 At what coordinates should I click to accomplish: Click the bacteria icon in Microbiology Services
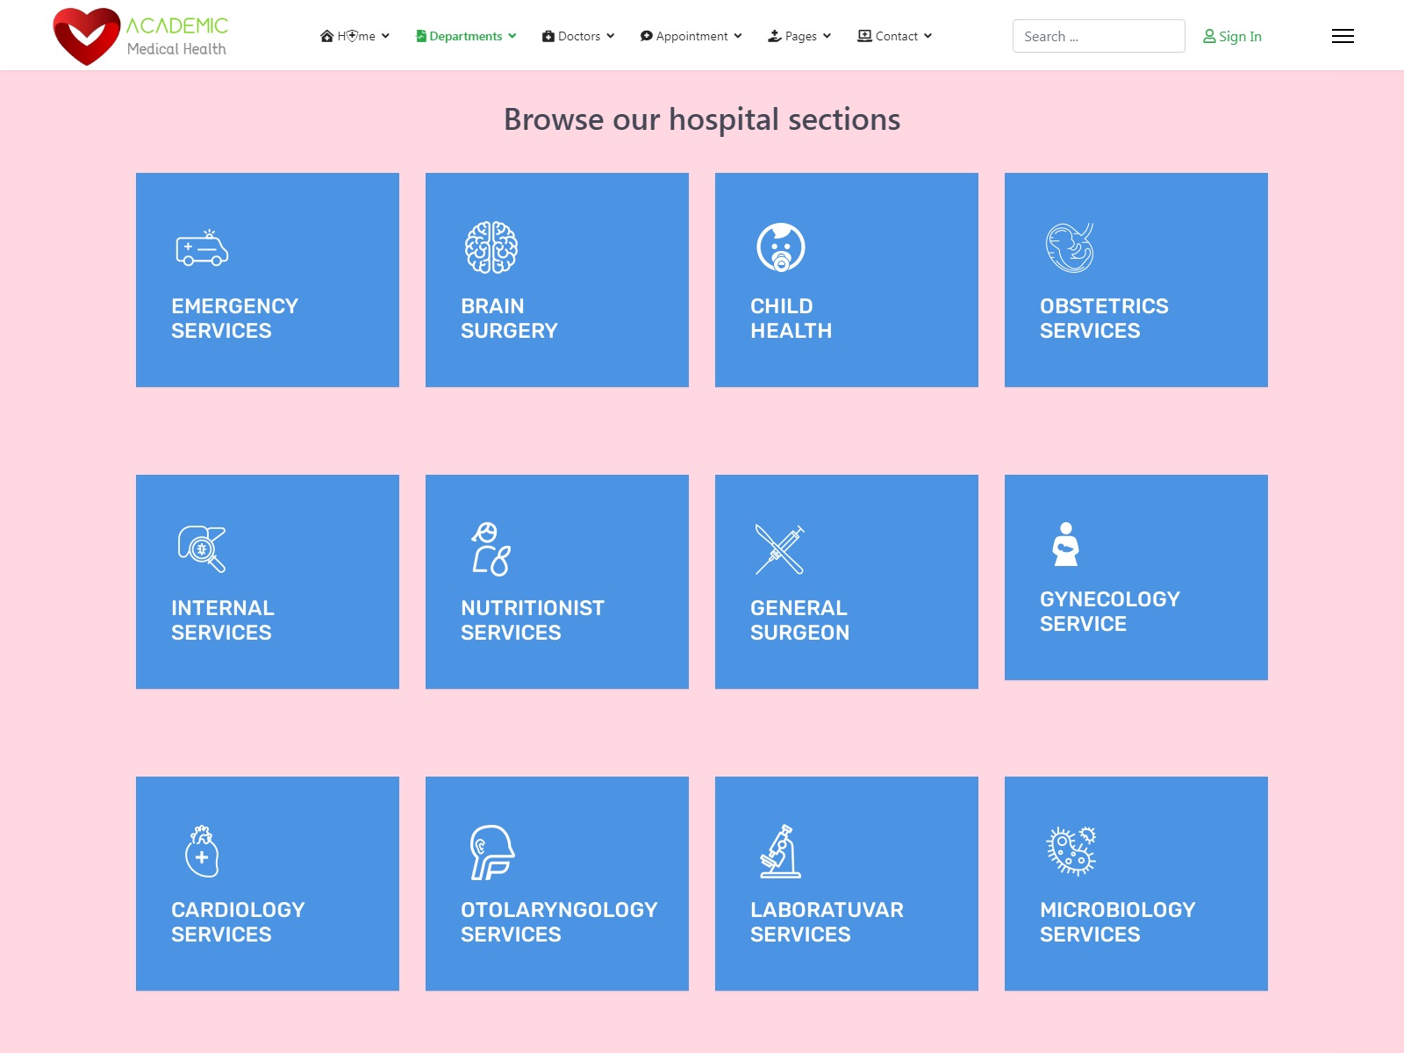tap(1071, 851)
